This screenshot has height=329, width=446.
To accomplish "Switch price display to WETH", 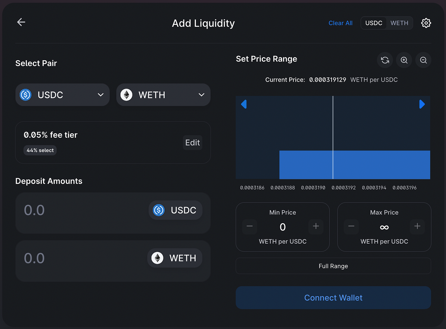I will (x=399, y=23).
